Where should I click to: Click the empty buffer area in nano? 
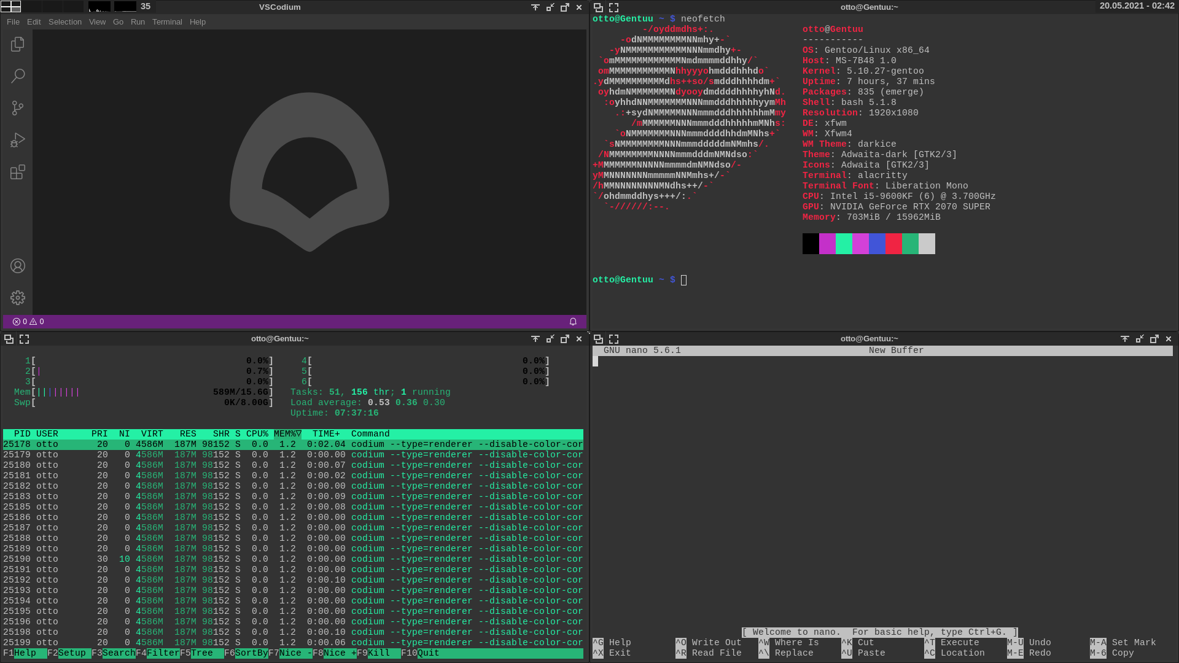pos(882,491)
